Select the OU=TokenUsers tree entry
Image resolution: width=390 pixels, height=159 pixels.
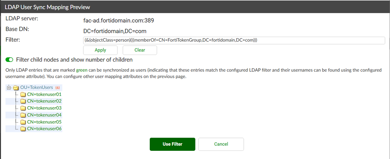coord(36,87)
